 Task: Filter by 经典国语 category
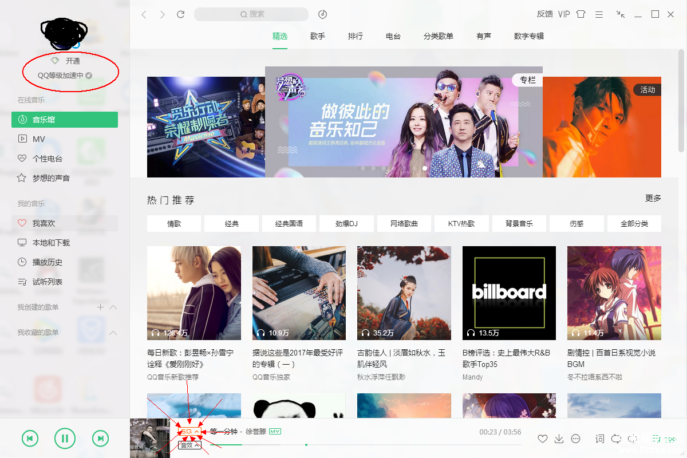[x=289, y=224]
